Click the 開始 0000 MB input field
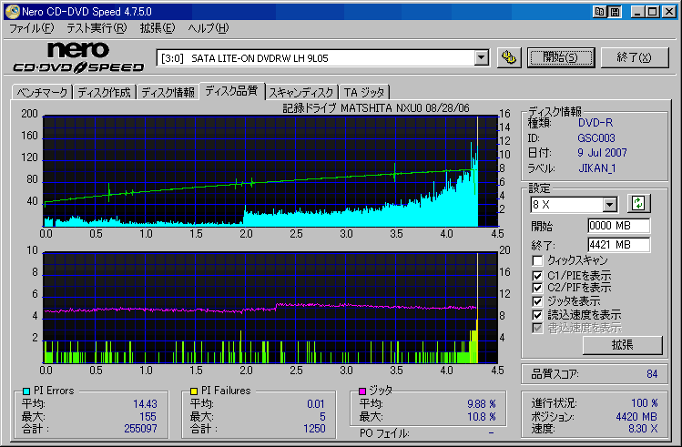 click(x=618, y=226)
